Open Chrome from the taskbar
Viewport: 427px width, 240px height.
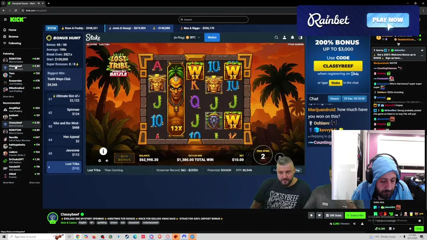[x=78, y=237]
